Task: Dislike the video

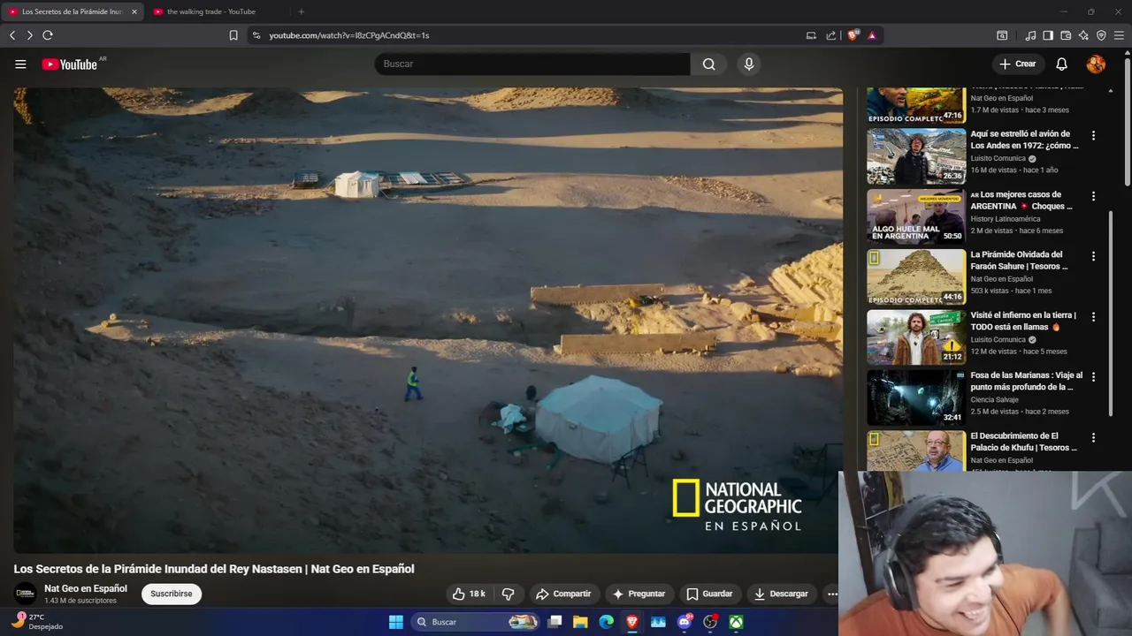Action: 509,594
